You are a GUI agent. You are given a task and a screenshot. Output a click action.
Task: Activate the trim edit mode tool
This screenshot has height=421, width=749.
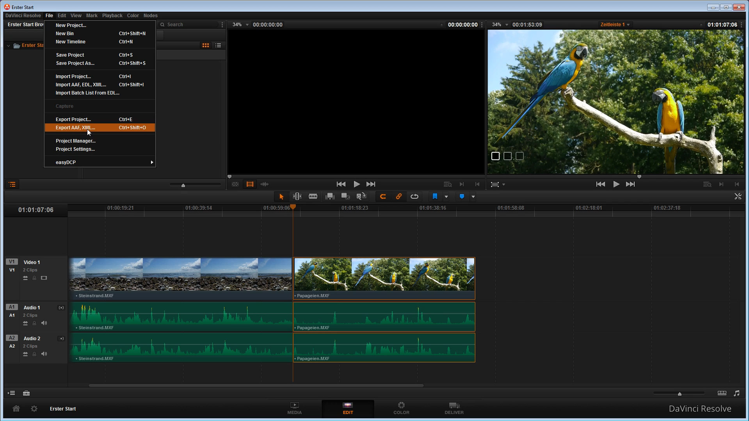click(297, 196)
